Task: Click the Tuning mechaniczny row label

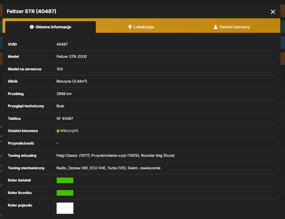Action: point(26,168)
